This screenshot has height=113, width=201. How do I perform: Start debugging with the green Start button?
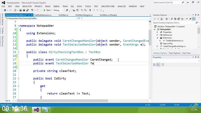[47, 10]
